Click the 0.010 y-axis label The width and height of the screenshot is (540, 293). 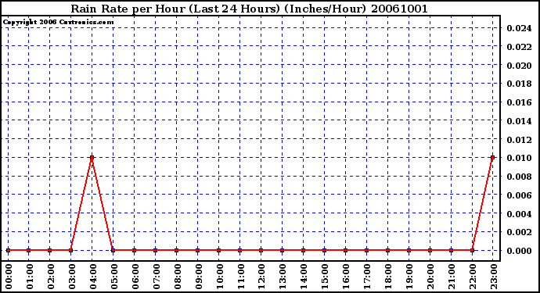(519, 158)
